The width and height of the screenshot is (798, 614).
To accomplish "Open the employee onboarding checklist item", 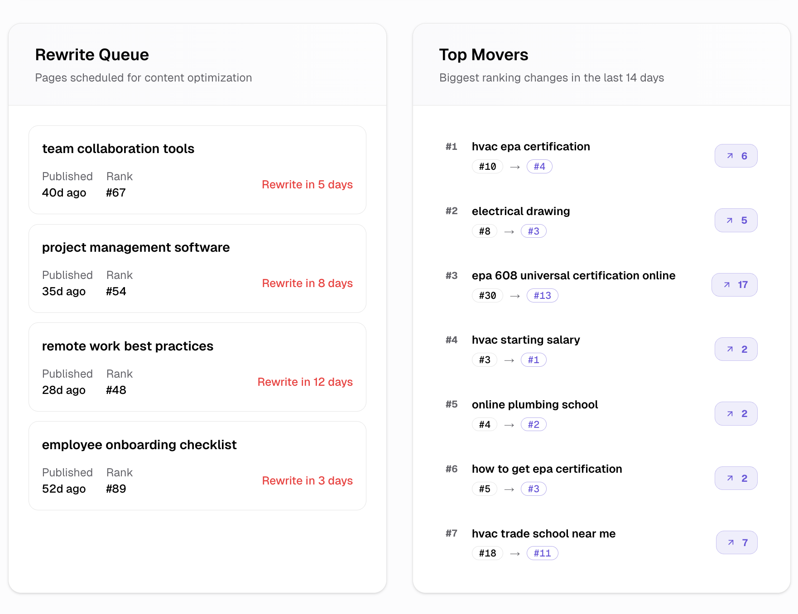I will click(139, 445).
